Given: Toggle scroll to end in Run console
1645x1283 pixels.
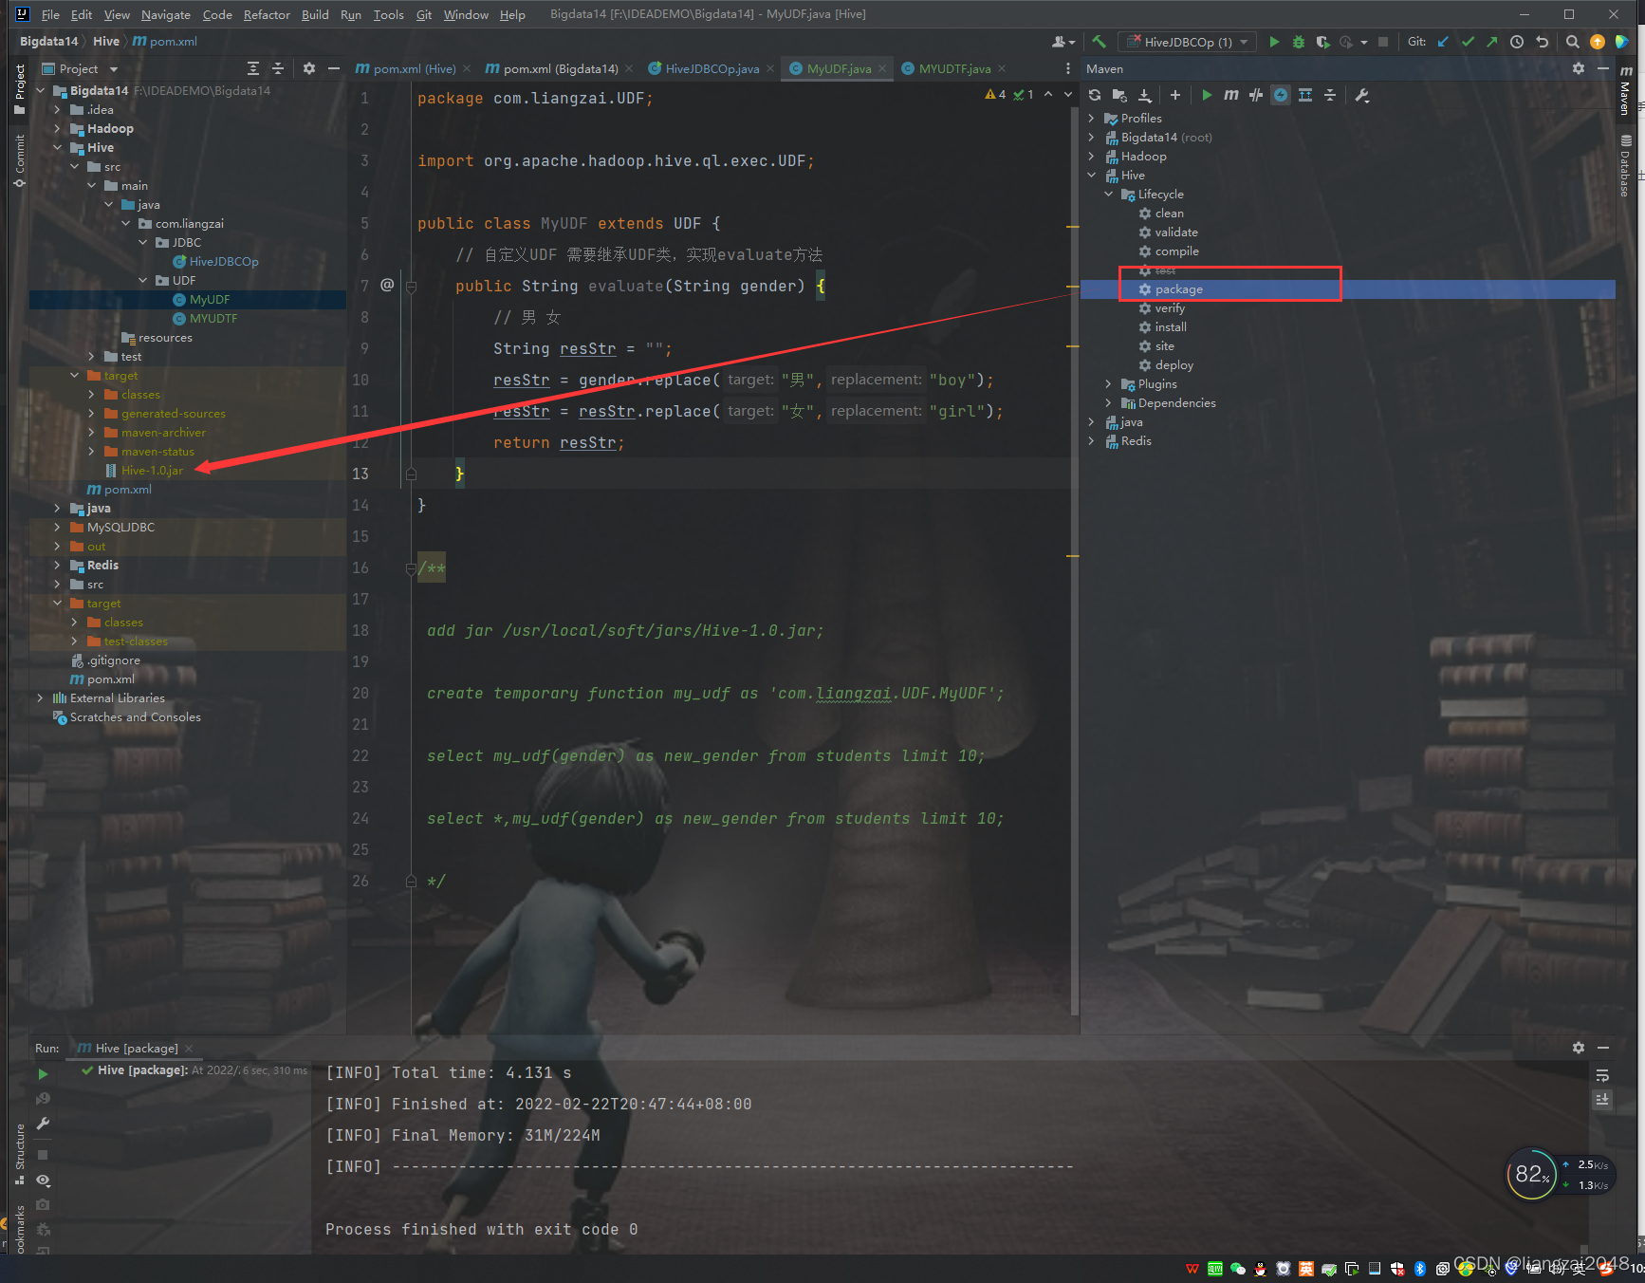Looking at the screenshot, I should (x=1602, y=1099).
